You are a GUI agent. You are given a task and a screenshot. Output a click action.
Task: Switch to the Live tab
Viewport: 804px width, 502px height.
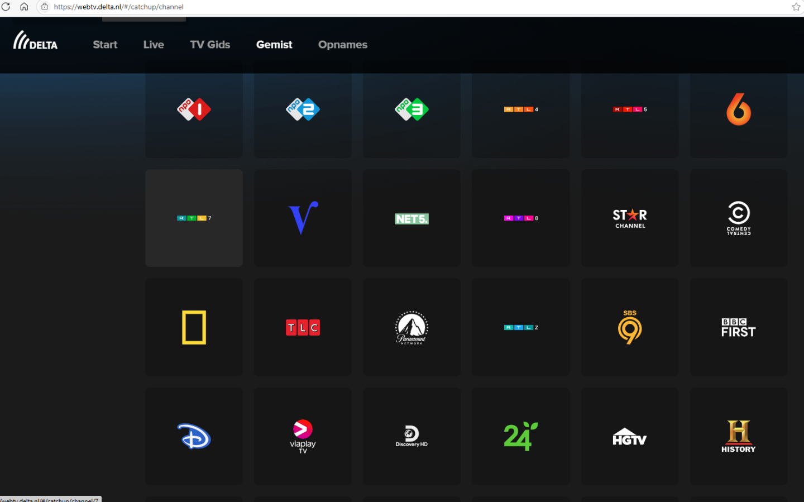pos(154,45)
